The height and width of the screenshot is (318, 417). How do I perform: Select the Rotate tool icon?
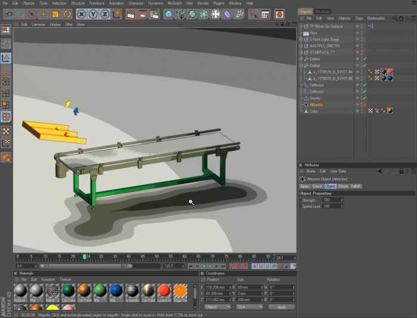67,14
